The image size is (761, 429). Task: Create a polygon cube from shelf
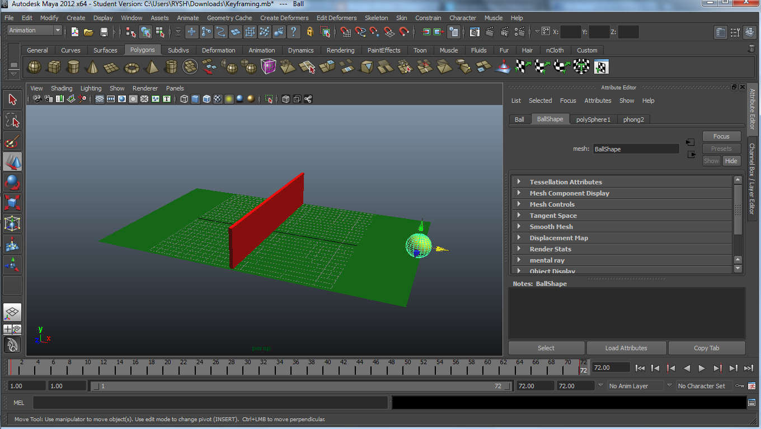tap(54, 68)
